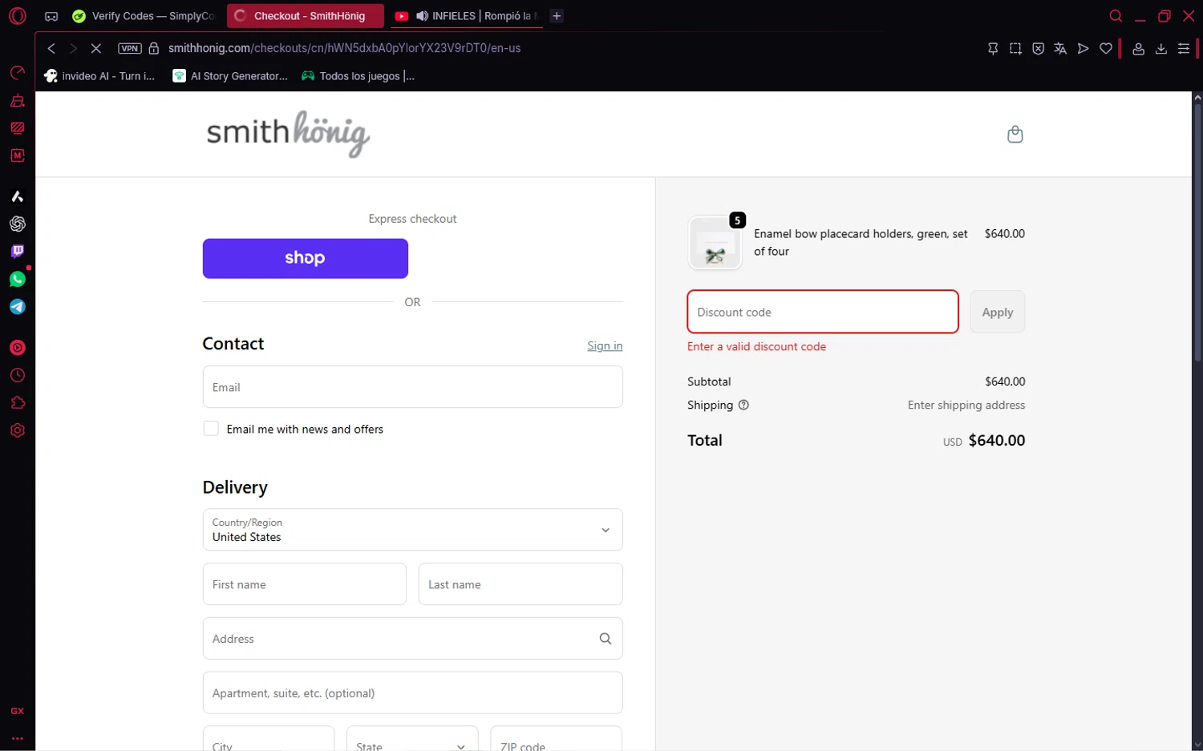1203x751 pixels.
Task: Click the City input field
Action: click(268, 738)
